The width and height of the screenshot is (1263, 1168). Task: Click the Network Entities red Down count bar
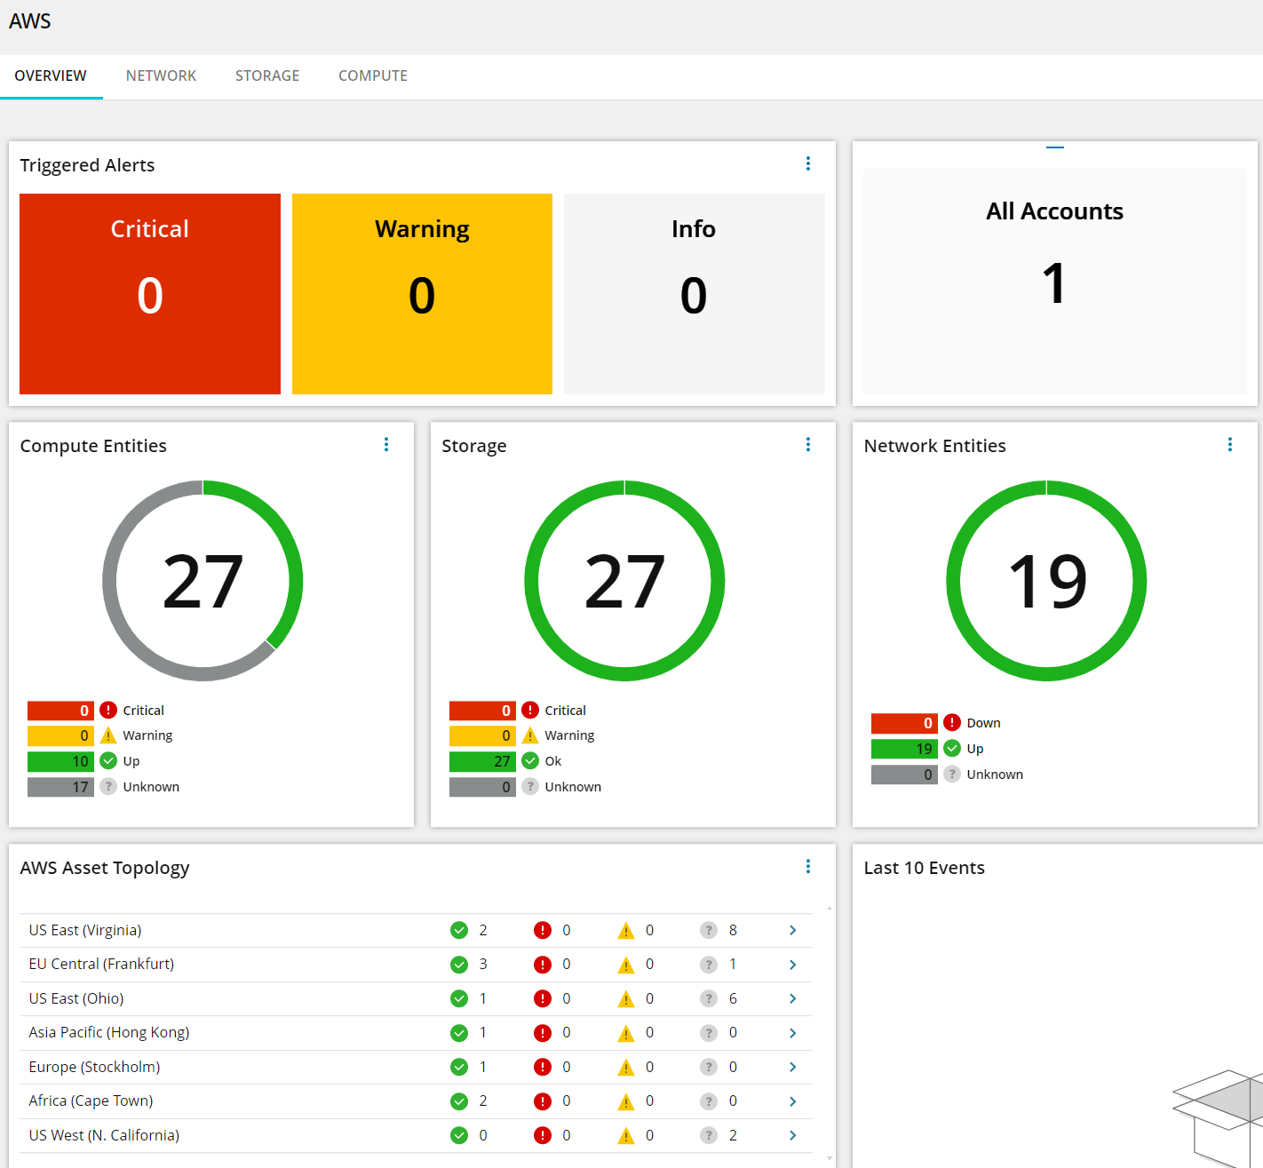pyautogui.click(x=904, y=723)
